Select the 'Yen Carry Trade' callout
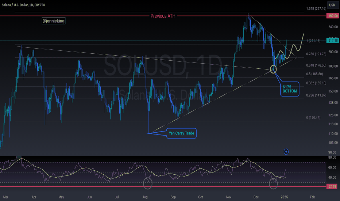The width and height of the screenshot is (340, 201). click(x=182, y=133)
